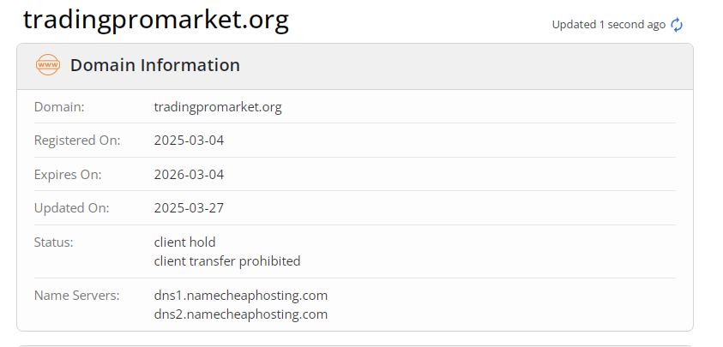Click the 'Updated On:' label
The image size is (723, 347).
coord(71,207)
